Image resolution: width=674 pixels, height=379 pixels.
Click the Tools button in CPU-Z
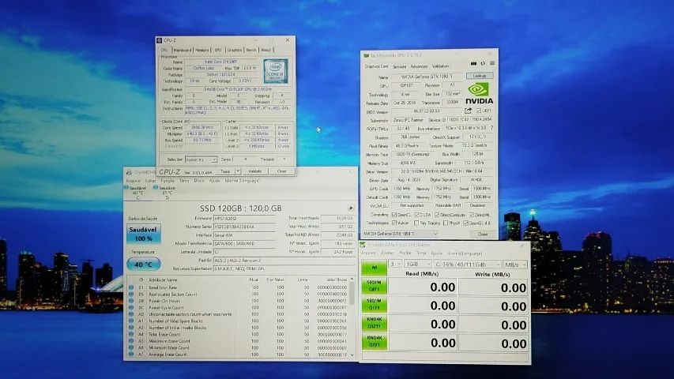tap(225, 171)
